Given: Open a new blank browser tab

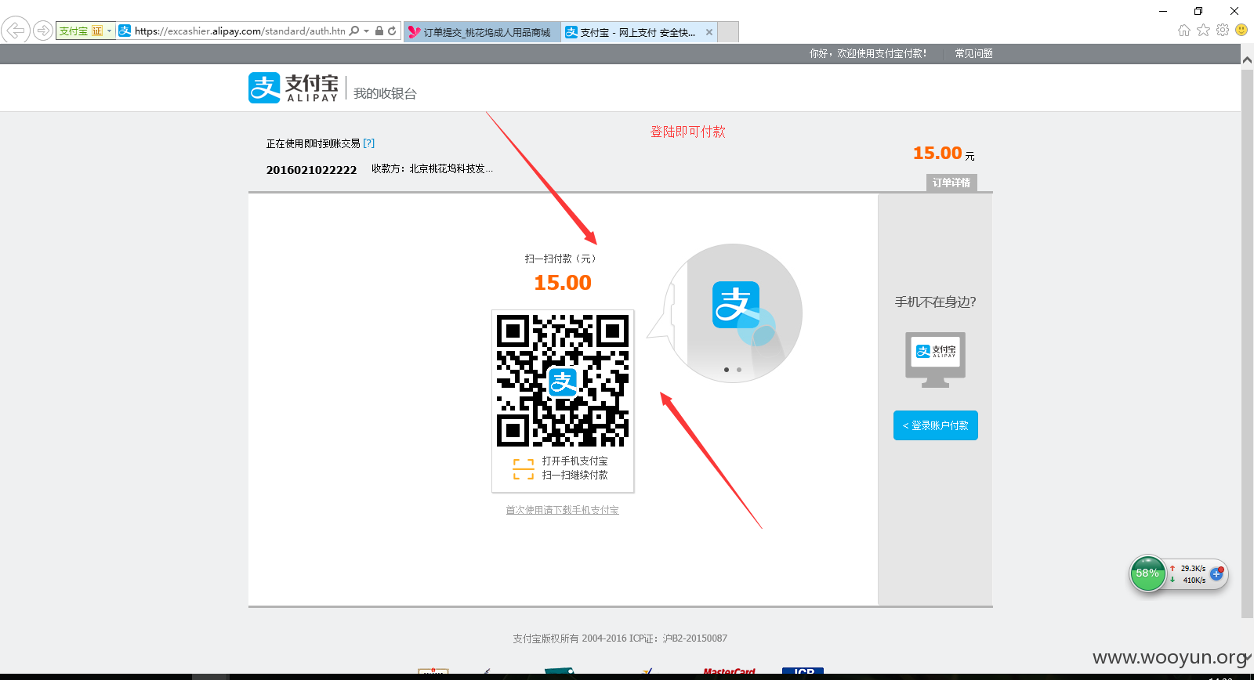Looking at the screenshot, I should point(728,32).
